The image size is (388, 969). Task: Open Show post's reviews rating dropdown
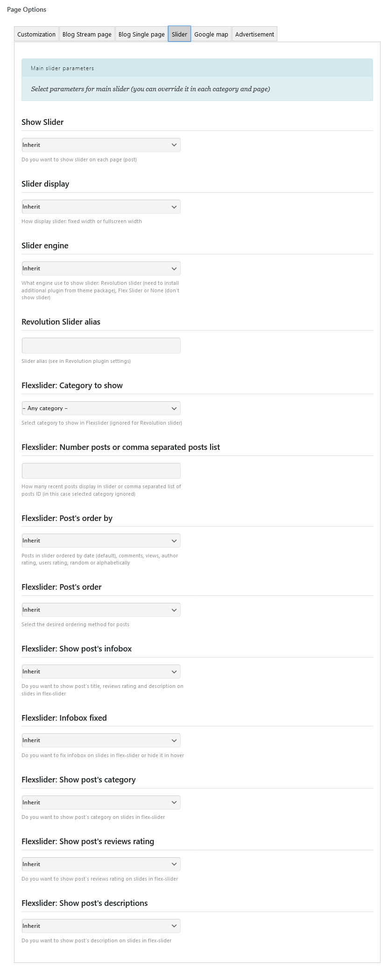click(x=101, y=864)
